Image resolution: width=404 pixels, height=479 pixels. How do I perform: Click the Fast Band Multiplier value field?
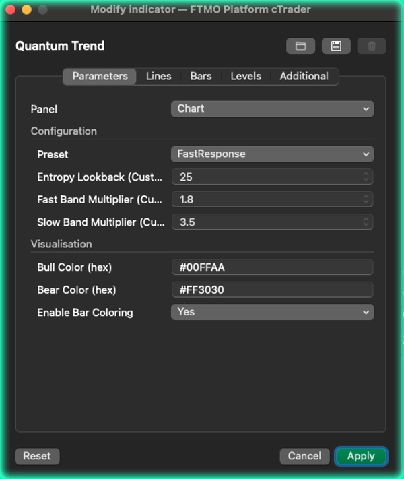coord(273,199)
